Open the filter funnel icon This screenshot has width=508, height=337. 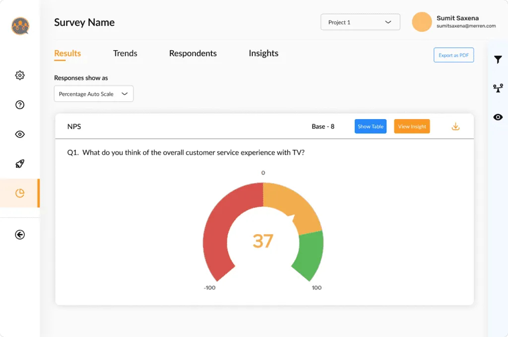pyautogui.click(x=498, y=59)
